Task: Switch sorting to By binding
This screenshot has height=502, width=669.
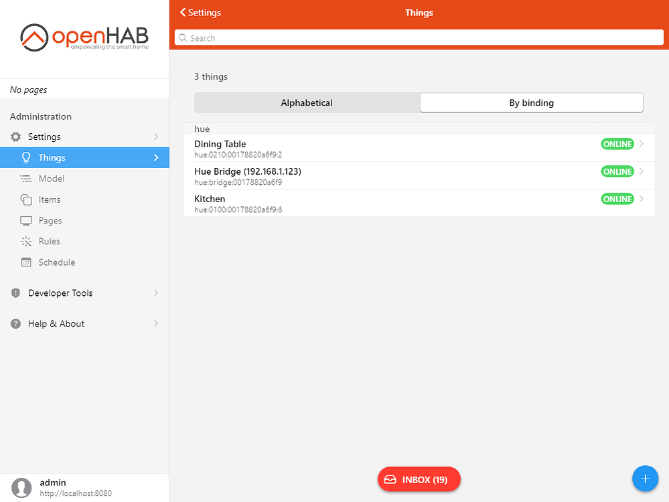Action: point(531,102)
